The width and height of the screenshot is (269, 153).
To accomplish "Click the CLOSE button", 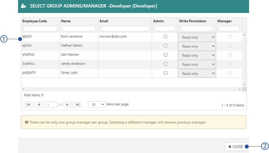I will (x=235, y=146).
